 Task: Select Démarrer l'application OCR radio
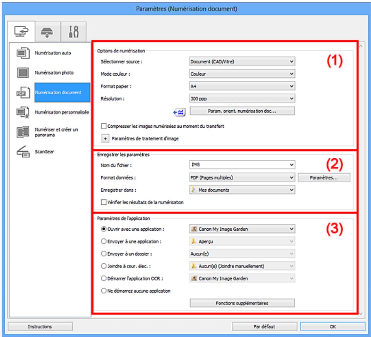tap(104, 278)
